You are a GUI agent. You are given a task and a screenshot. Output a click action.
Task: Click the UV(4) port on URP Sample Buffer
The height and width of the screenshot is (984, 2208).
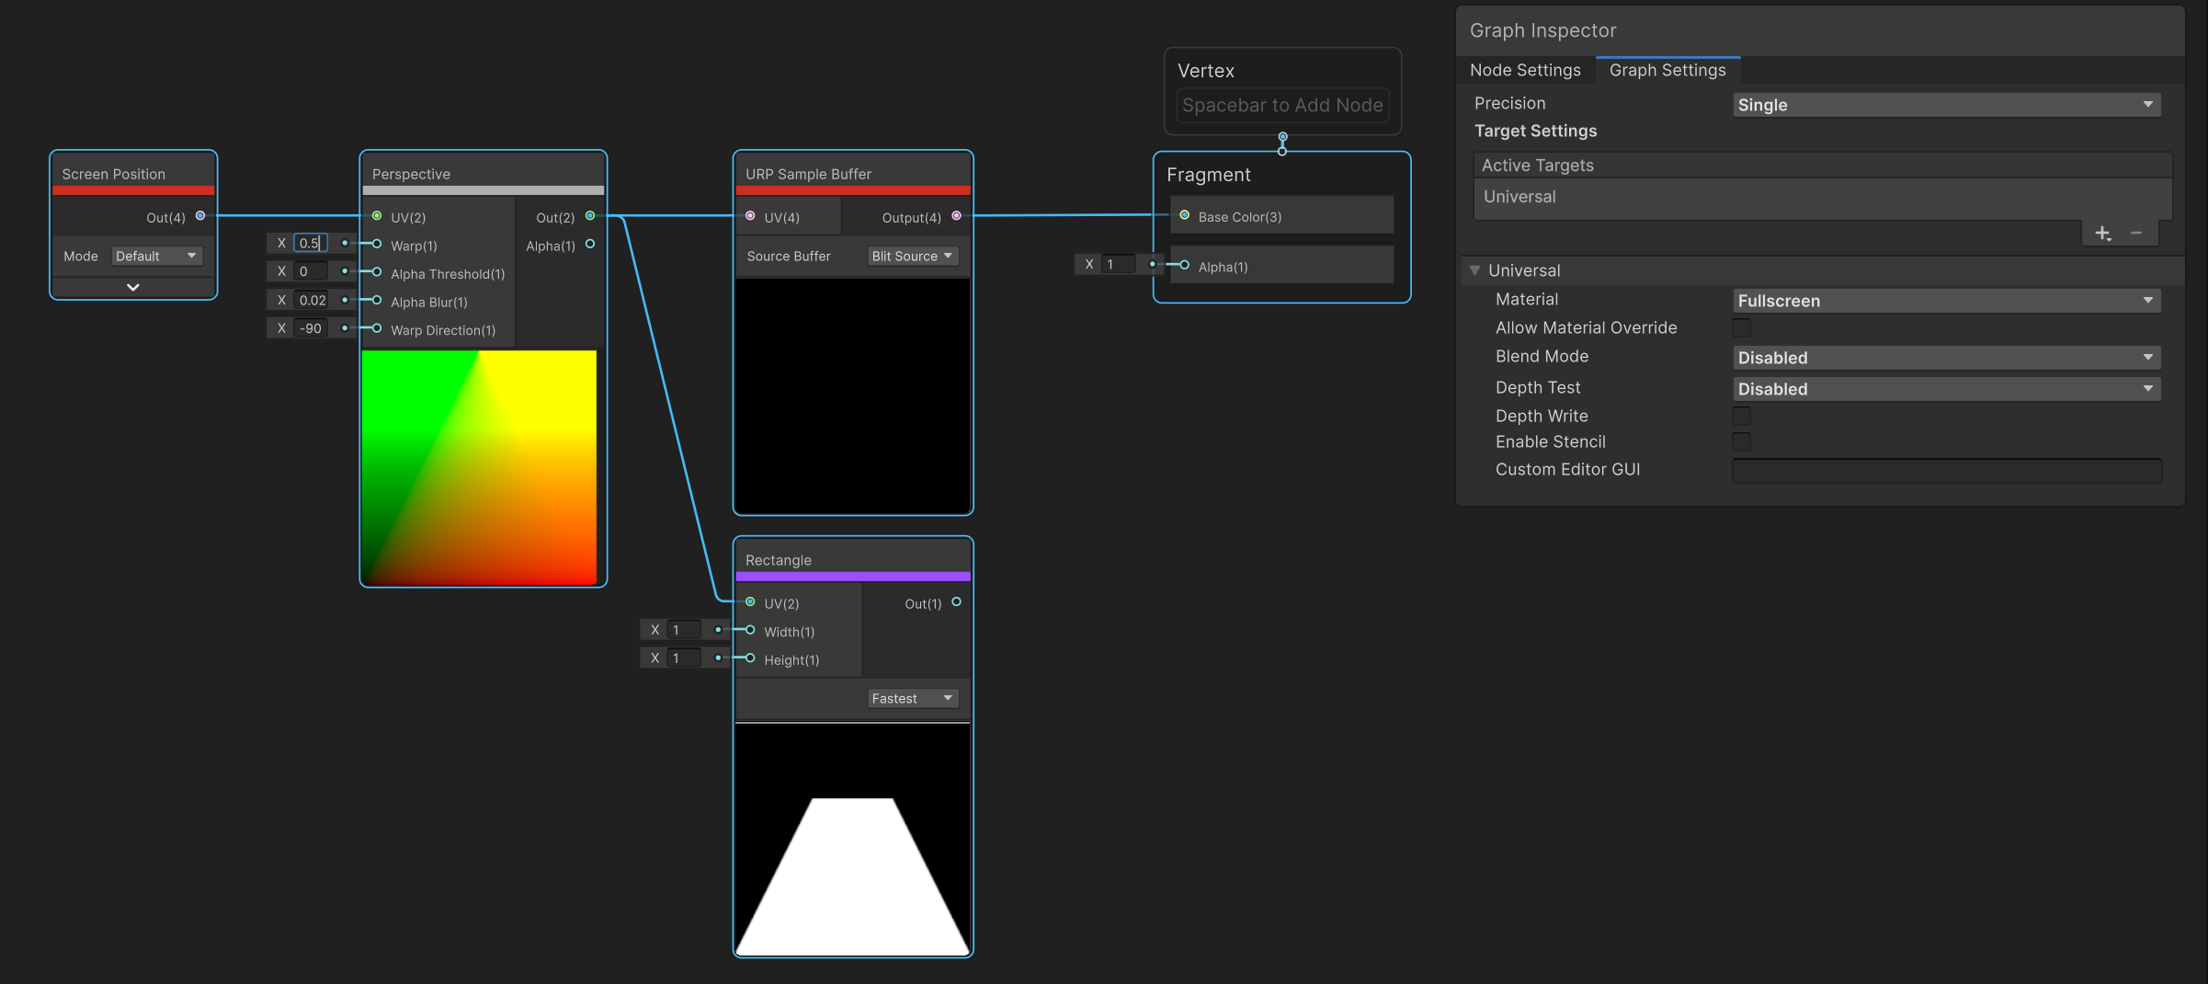pos(749,217)
